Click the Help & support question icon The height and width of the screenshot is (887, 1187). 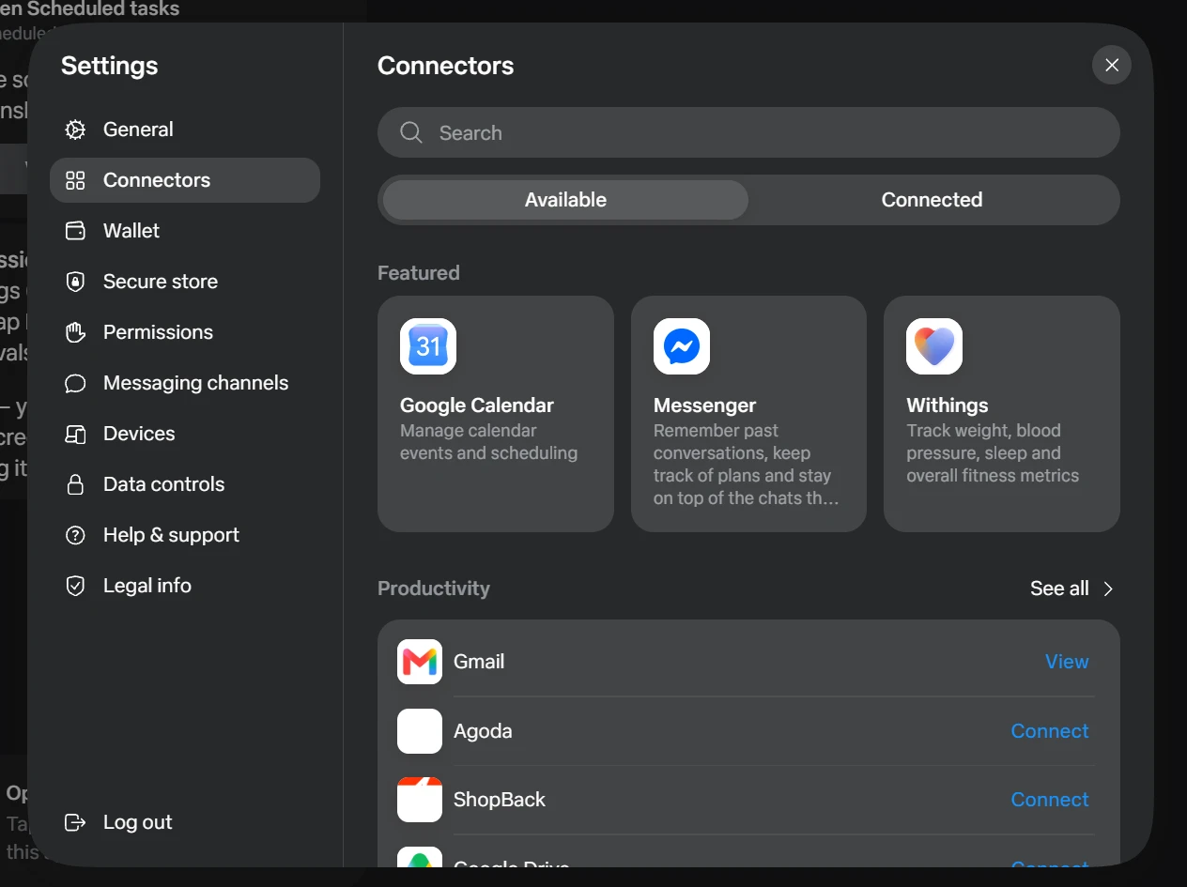pyautogui.click(x=75, y=535)
